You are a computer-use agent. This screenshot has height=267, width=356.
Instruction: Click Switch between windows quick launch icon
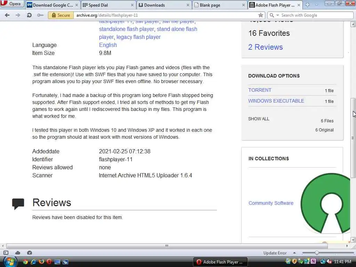(65, 262)
